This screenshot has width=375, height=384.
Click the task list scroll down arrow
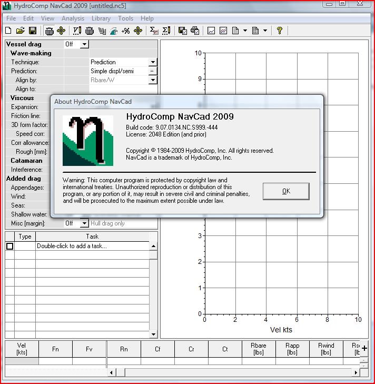coord(153,334)
